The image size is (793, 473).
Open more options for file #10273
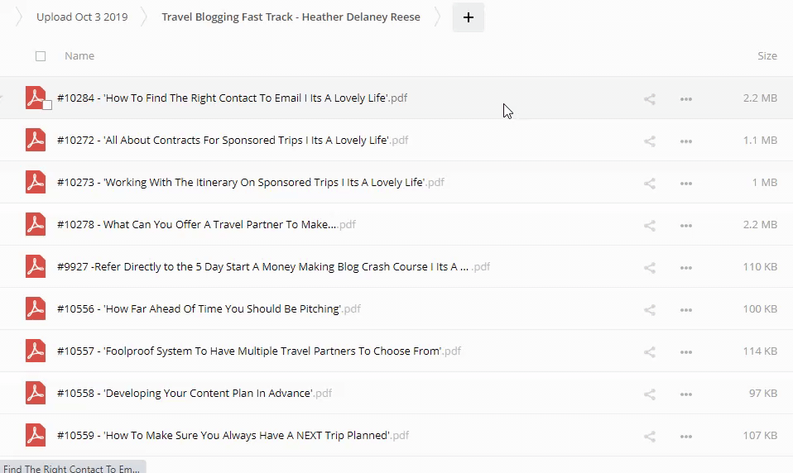685,183
